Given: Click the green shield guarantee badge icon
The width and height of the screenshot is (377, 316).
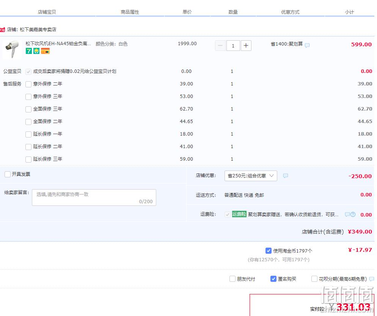Looking at the screenshot, I should pos(36,51).
